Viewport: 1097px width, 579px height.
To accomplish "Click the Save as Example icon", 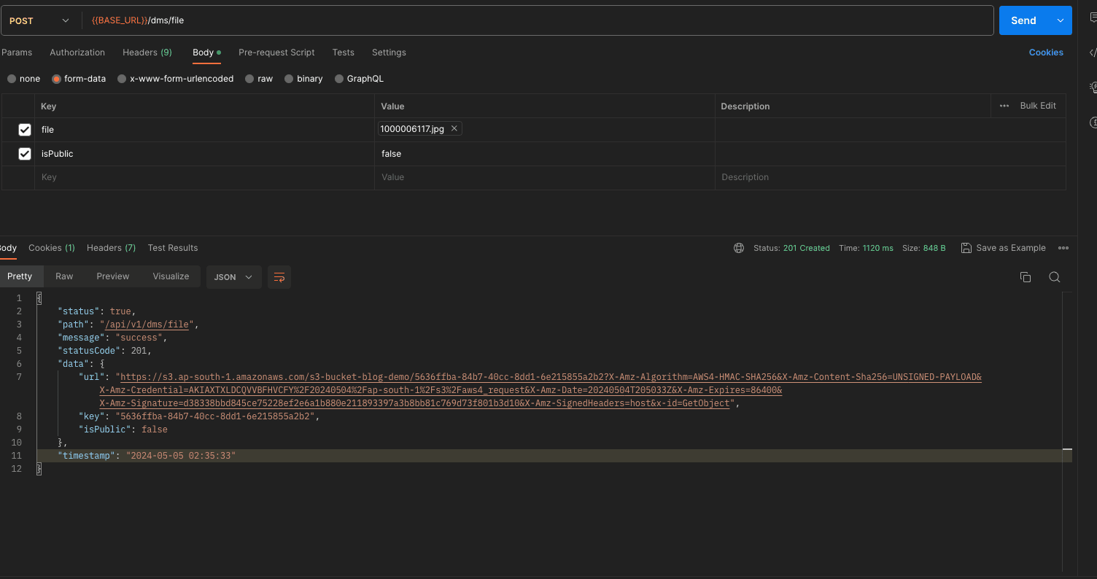I will (966, 248).
